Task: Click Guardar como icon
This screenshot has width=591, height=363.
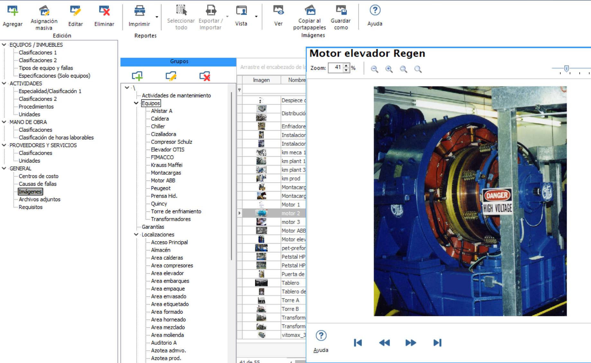Action: click(341, 10)
